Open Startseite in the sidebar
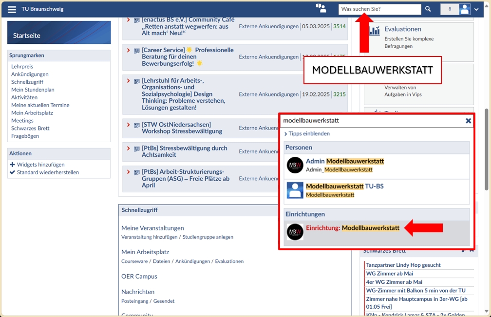Viewport: 491px width, 317px height. pyautogui.click(x=59, y=33)
